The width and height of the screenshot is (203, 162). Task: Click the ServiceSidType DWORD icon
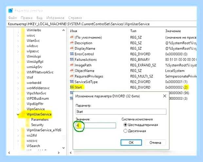click(x=72, y=82)
